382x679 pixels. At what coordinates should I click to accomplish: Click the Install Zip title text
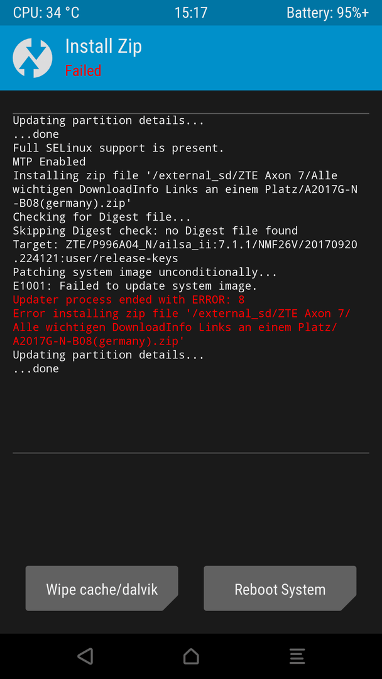click(x=104, y=47)
